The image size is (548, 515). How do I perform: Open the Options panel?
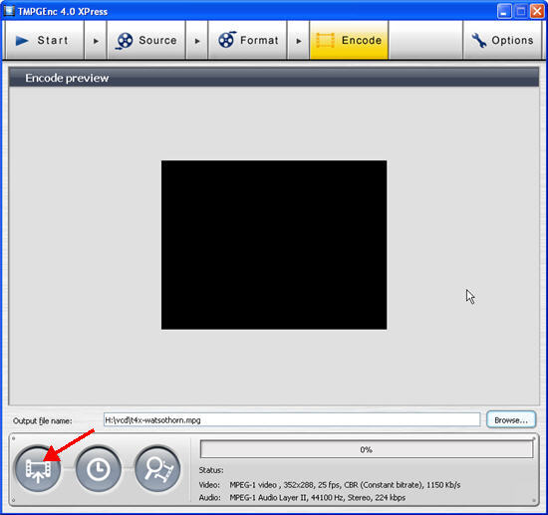coord(502,41)
